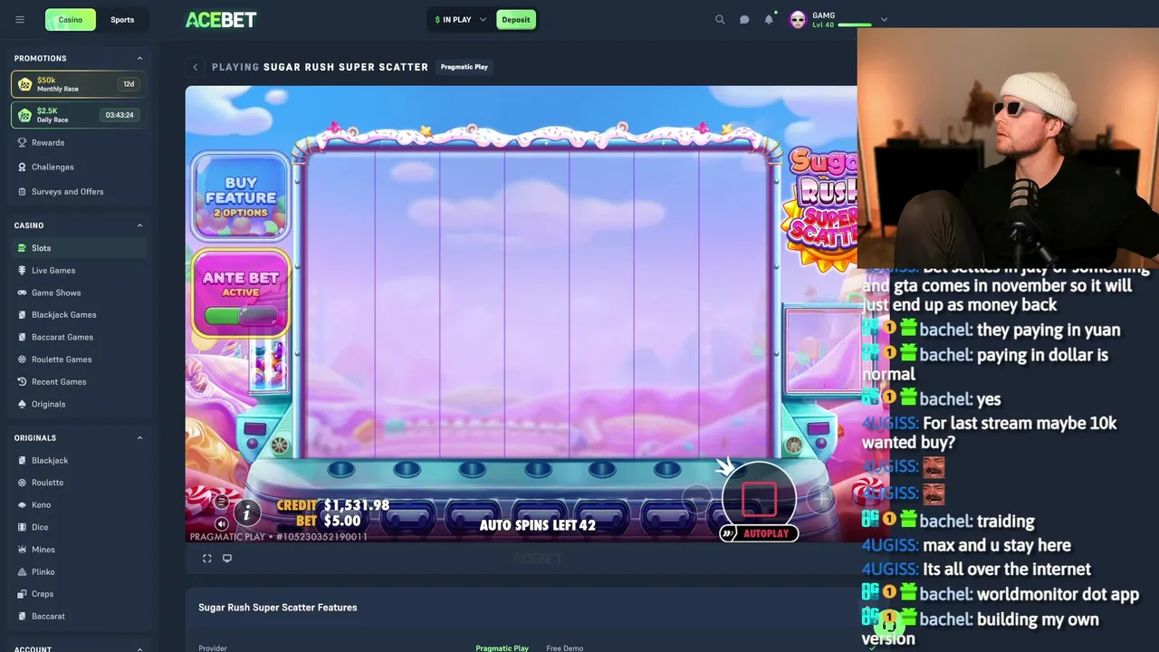Open the chat bubble icon
The image size is (1159, 652).
tap(744, 19)
